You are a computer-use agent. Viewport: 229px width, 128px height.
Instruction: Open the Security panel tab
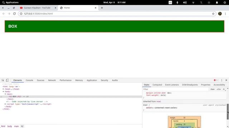point(104,80)
